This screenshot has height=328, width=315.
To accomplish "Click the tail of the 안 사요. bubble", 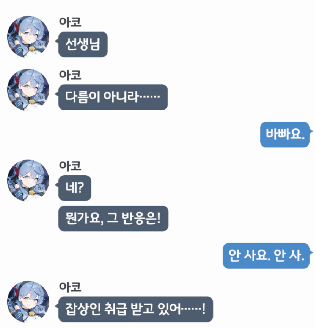I will coord(311,252).
